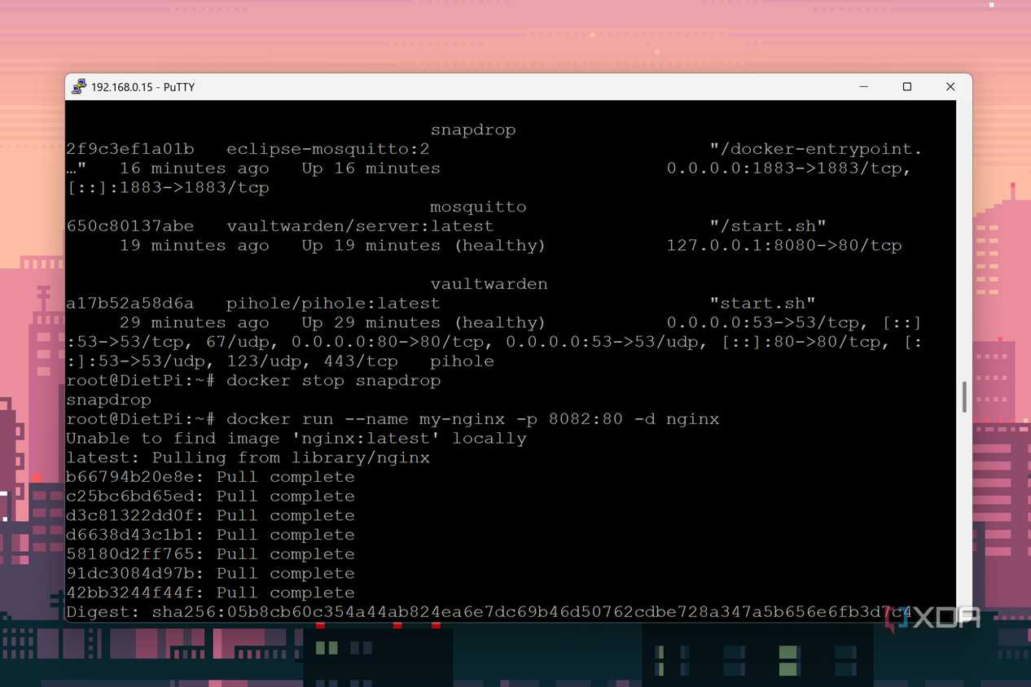Click the PuTTY icon in the title bar
The image size is (1031, 687).
point(79,87)
